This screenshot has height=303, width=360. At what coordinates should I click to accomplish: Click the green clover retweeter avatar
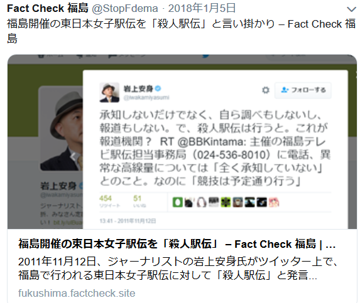[x=226, y=203]
